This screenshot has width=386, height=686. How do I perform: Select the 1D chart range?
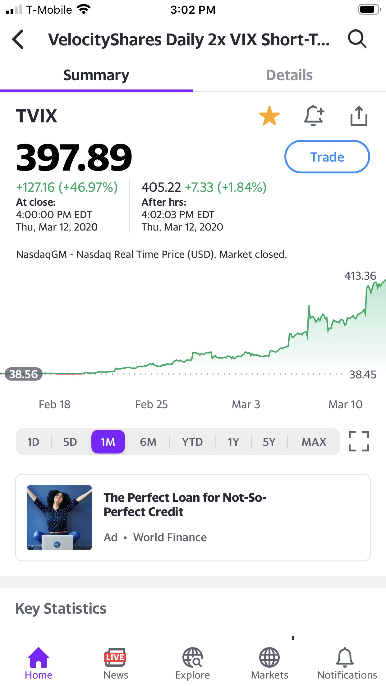[33, 442]
